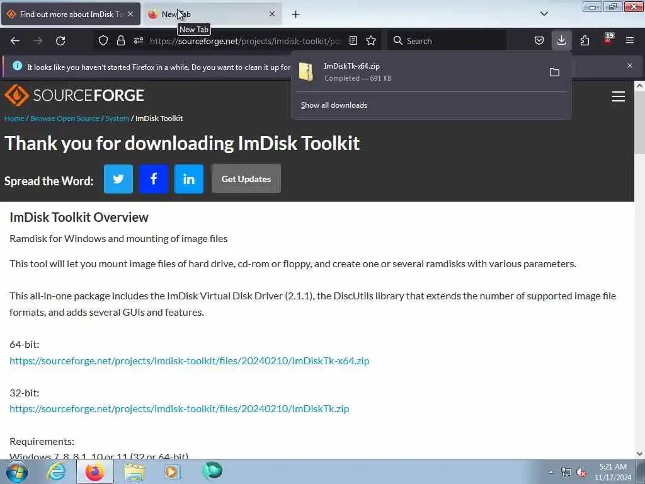
Task: Follow the System breadcrumb link
Action: coord(117,118)
